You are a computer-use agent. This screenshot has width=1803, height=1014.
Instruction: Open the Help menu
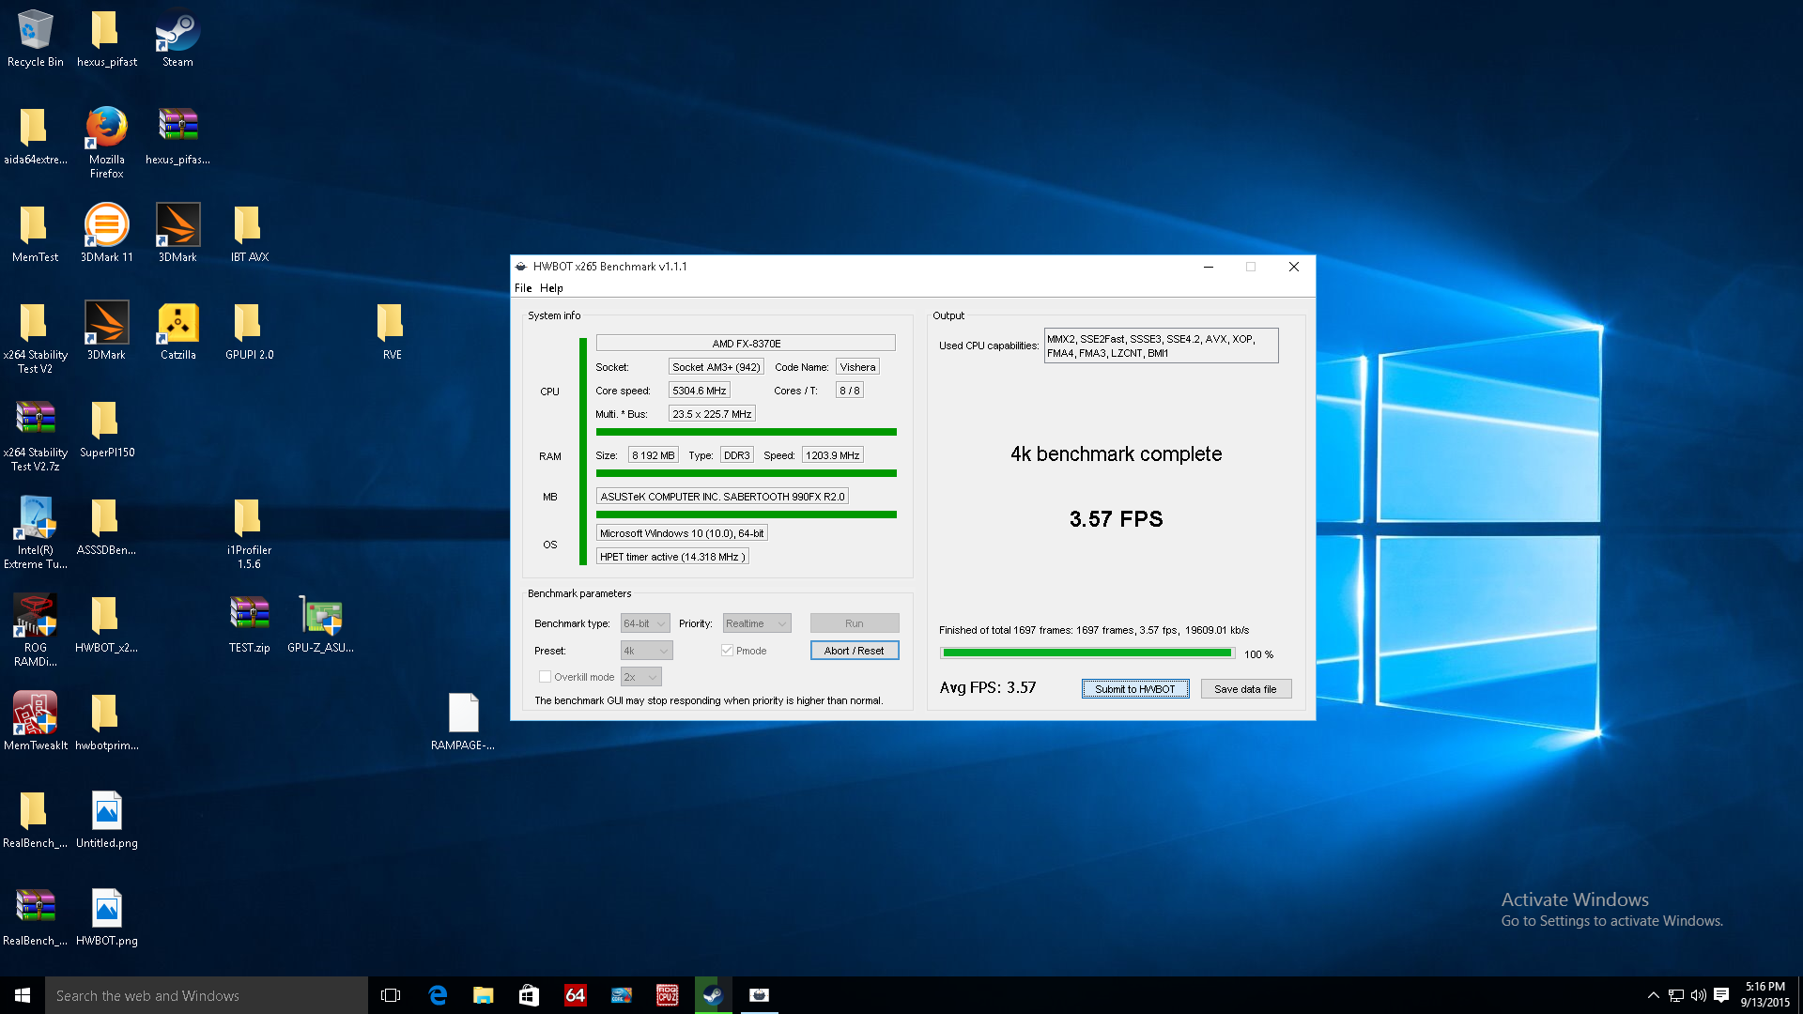551,288
